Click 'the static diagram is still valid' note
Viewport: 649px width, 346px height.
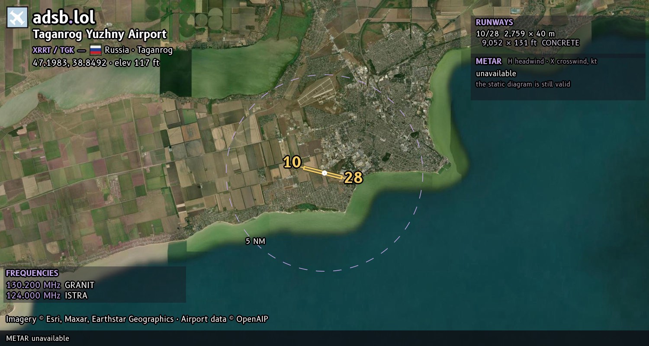pos(523,84)
